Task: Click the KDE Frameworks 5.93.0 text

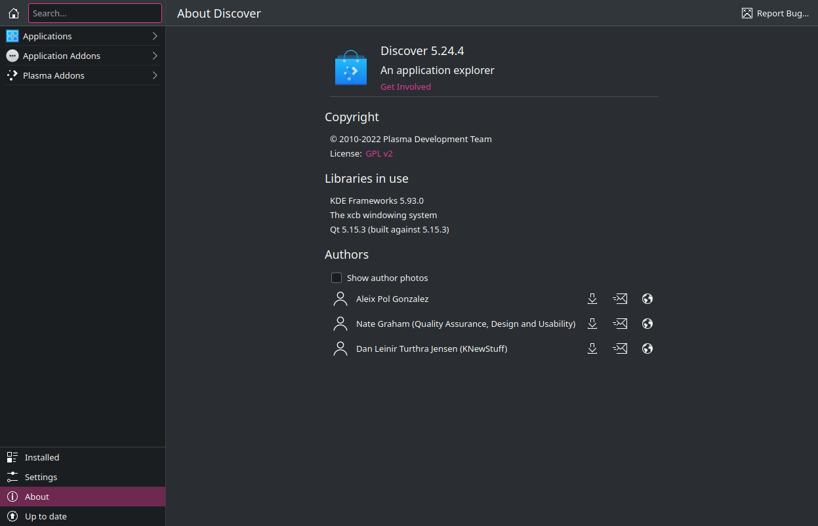Action: 377,200
